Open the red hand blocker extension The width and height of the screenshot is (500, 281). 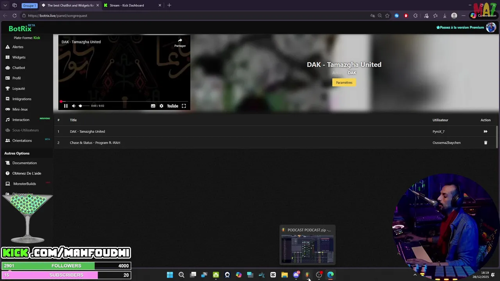click(x=406, y=16)
